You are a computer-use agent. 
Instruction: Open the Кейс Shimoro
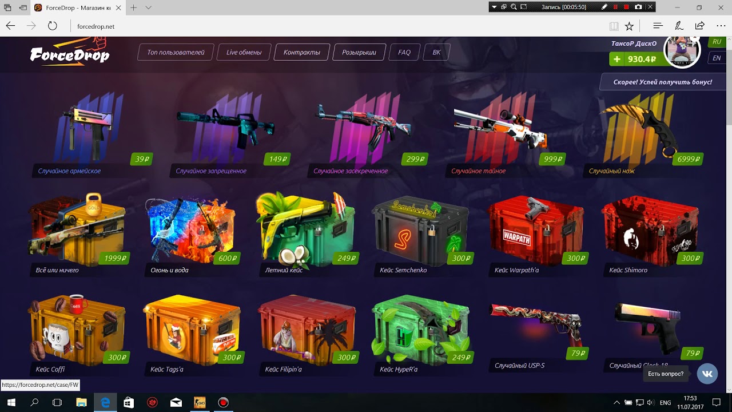(652, 235)
